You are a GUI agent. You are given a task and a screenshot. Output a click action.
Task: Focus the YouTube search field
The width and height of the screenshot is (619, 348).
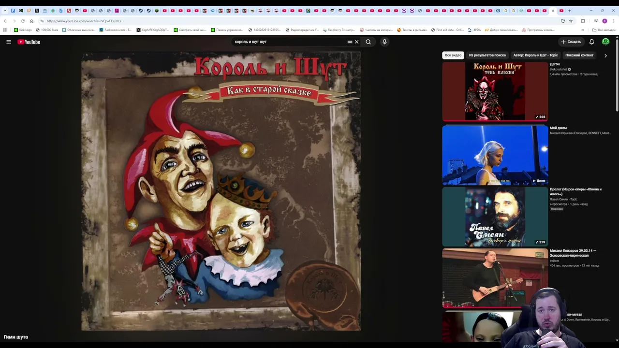pos(289,42)
